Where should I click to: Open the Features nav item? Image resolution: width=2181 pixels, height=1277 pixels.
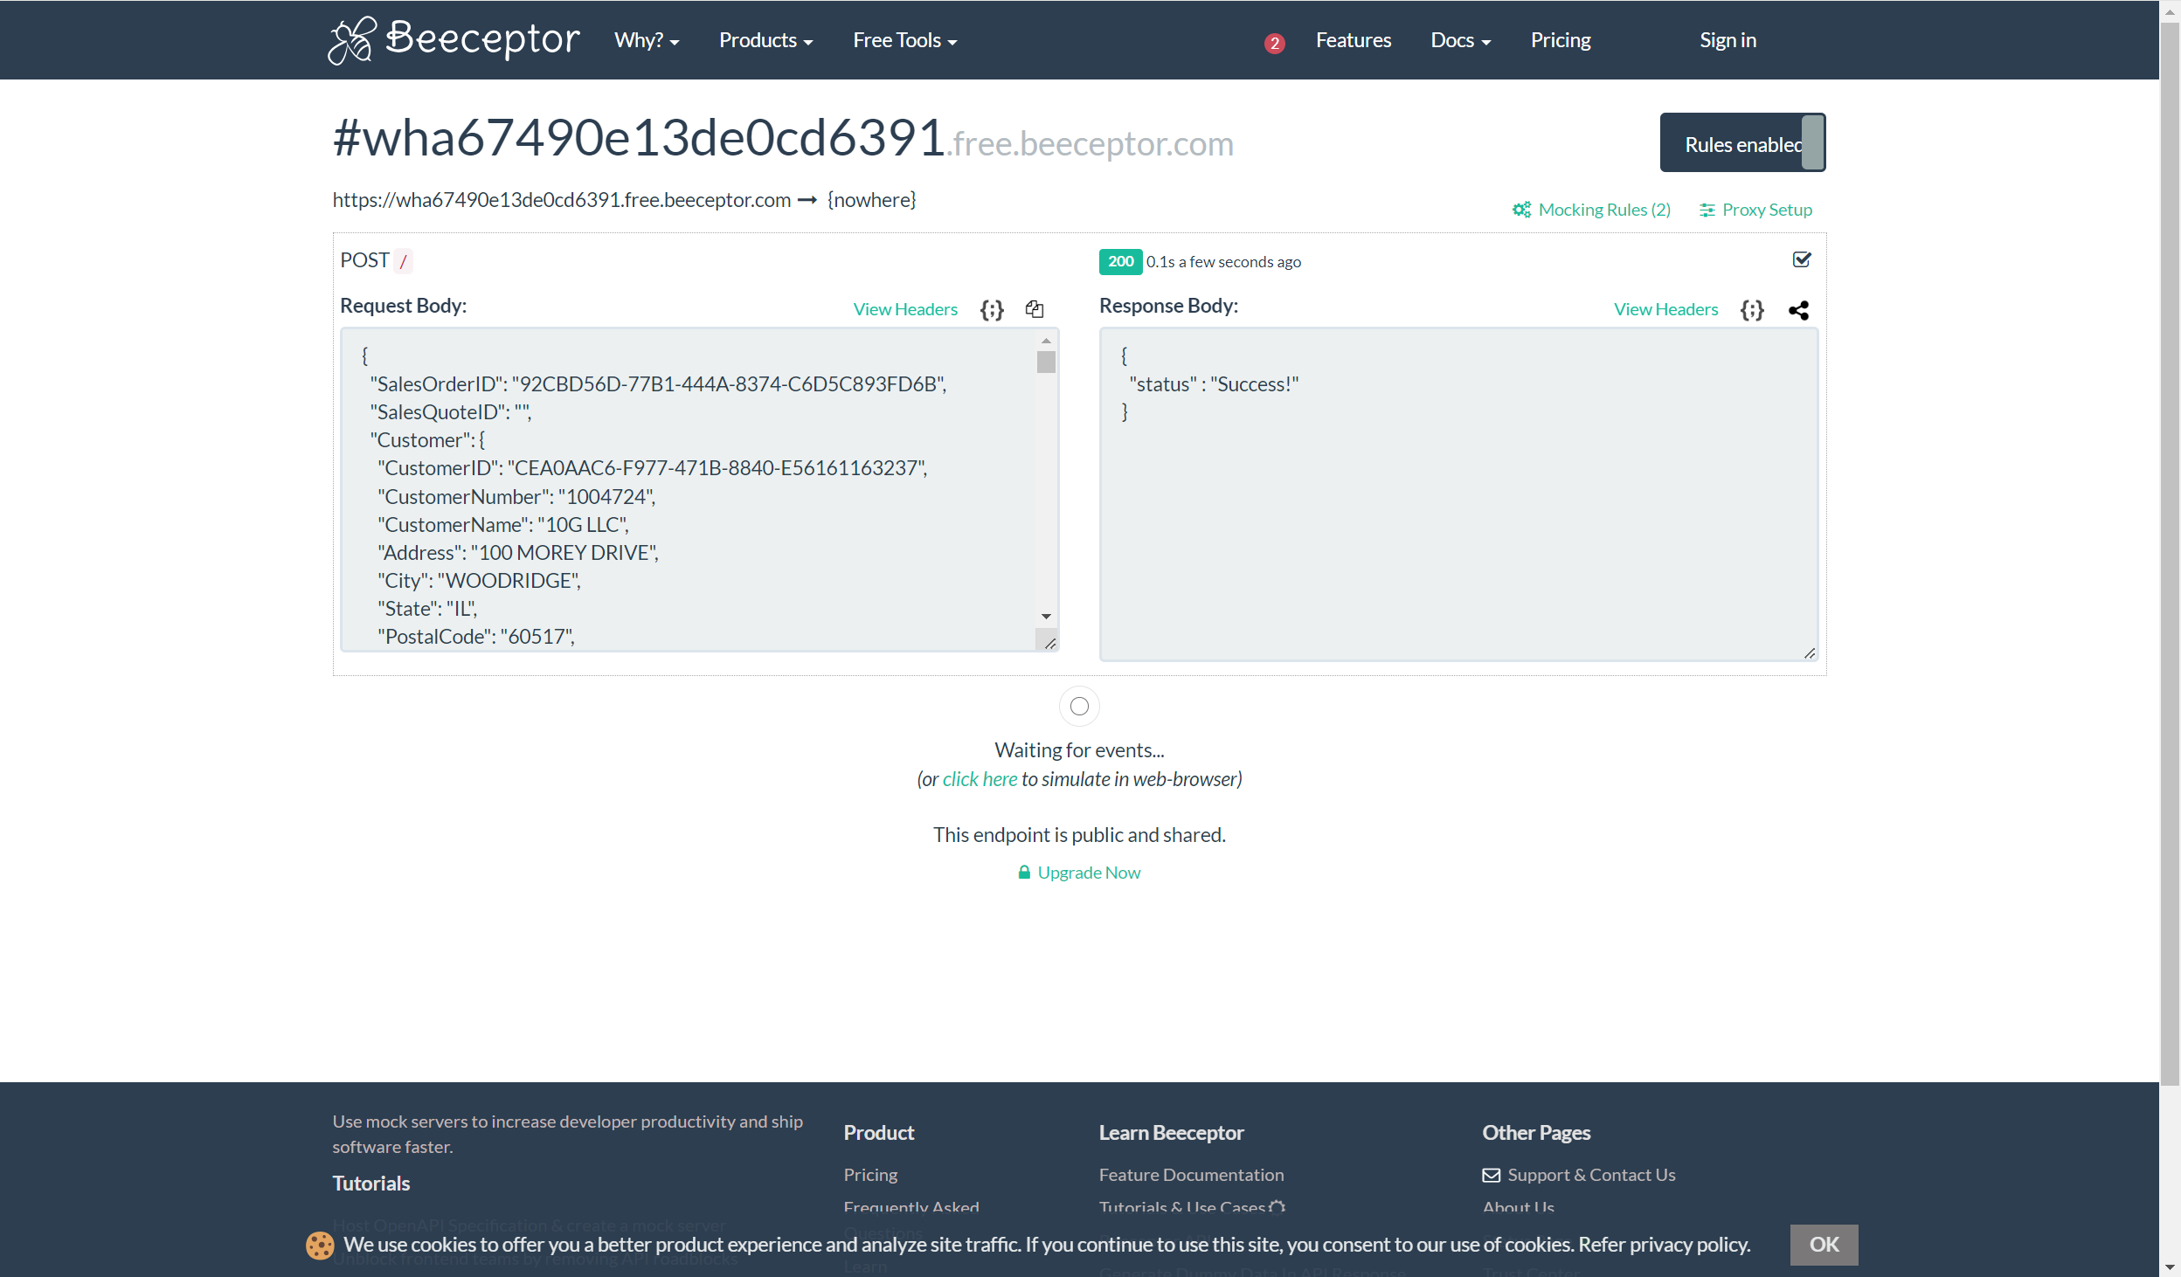1354,40
